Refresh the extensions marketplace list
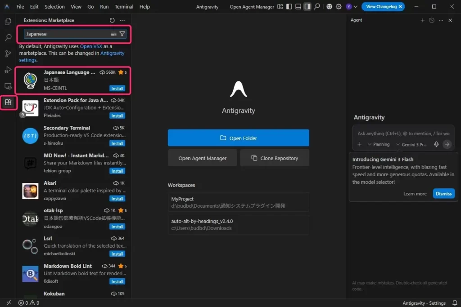This screenshot has height=307, width=461. 112,20
